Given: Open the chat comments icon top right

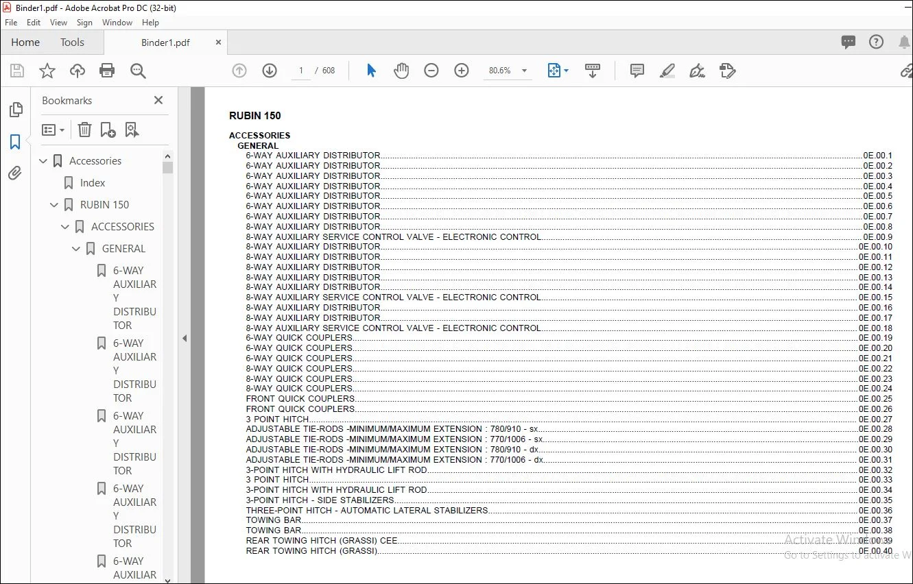Looking at the screenshot, I should tap(849, 42).
